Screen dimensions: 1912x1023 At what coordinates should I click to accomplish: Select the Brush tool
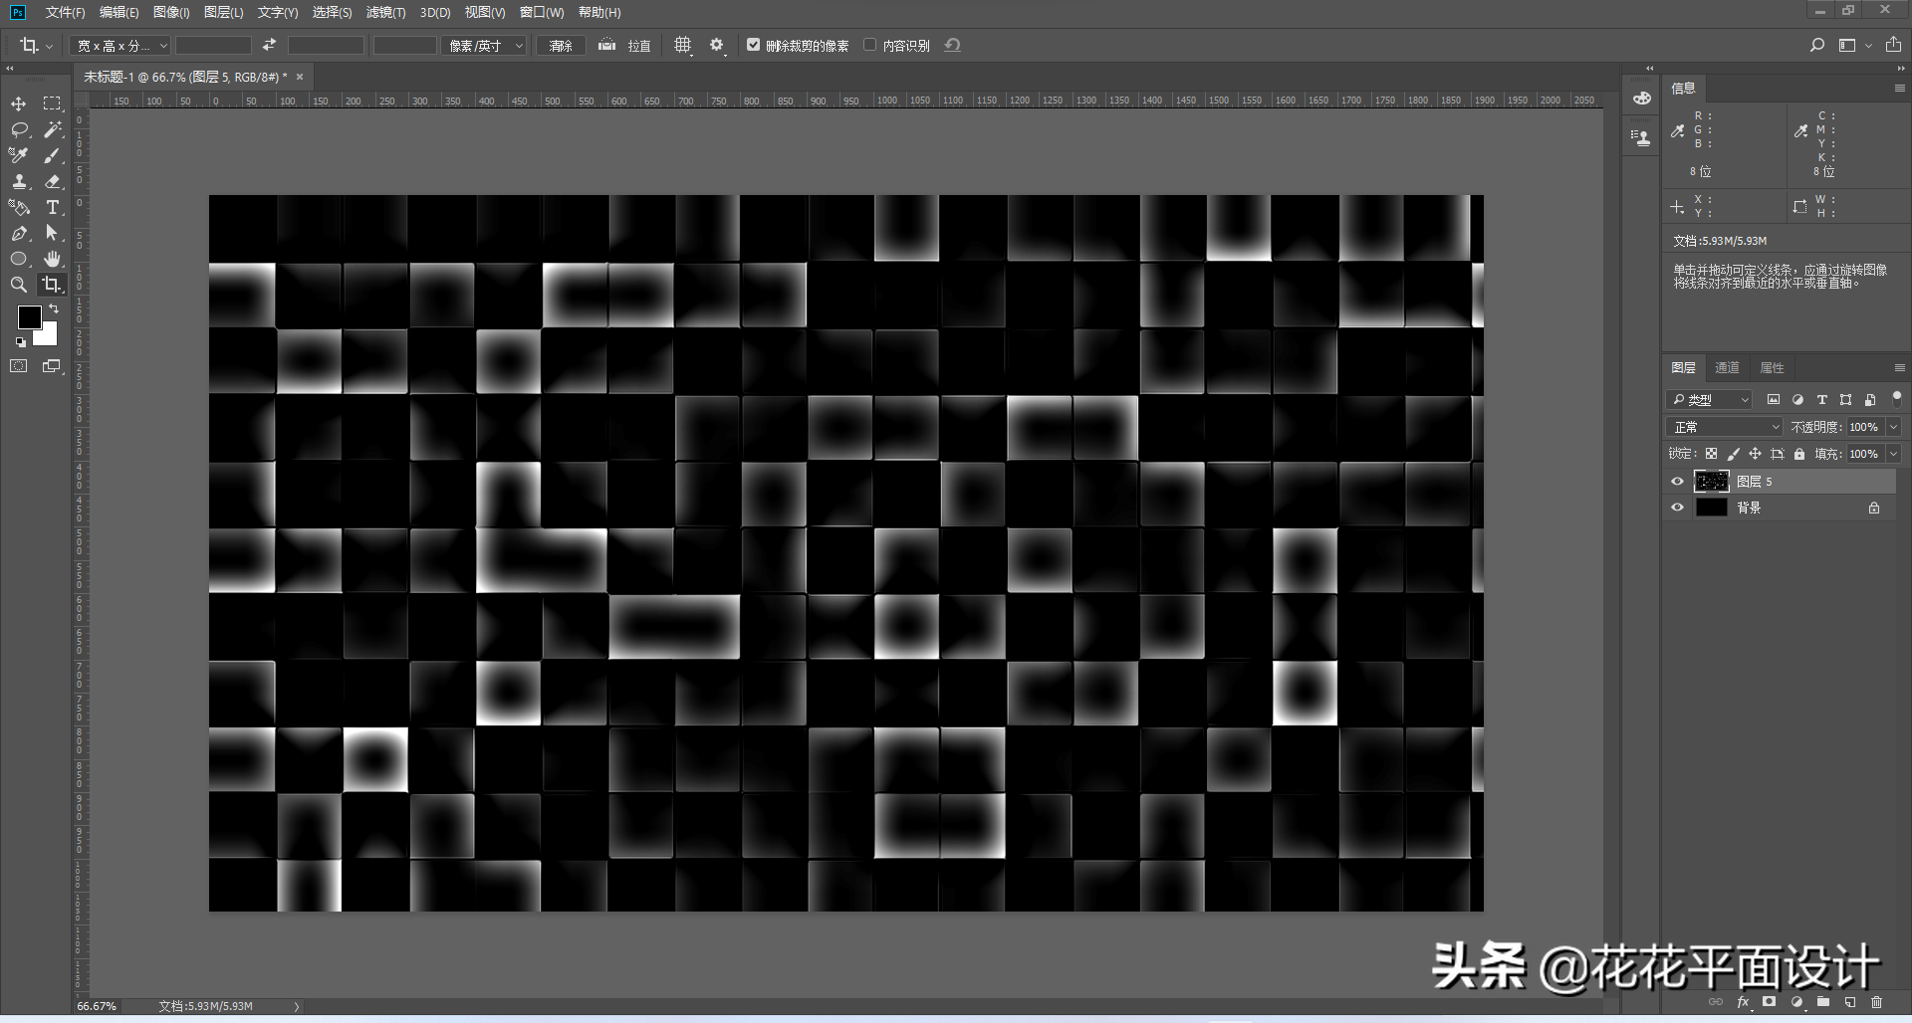click(52, 156)
